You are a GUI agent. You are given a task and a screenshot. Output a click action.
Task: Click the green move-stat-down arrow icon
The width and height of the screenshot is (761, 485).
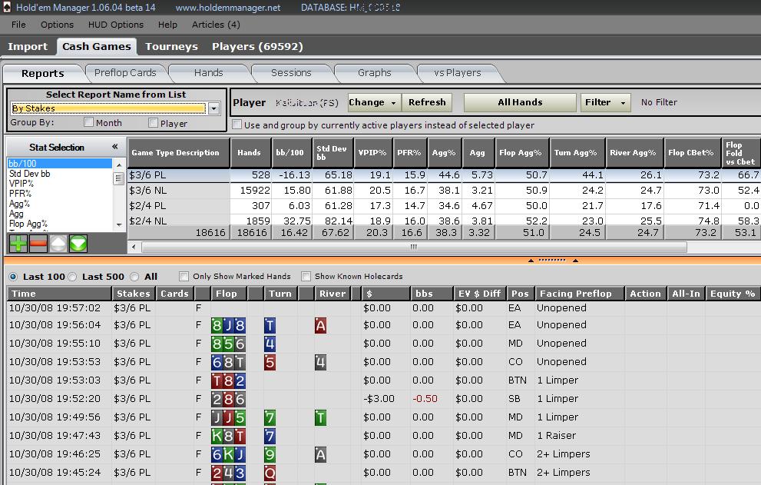[x=78, y=244]
